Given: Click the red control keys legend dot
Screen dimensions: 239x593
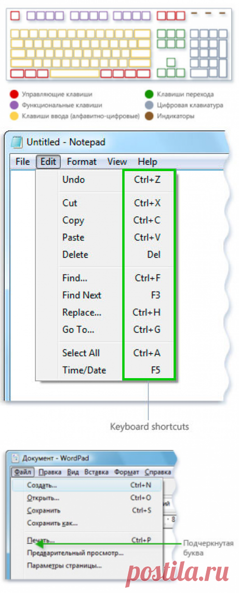Looking at the screenshot, I should (x=14, y=94).
